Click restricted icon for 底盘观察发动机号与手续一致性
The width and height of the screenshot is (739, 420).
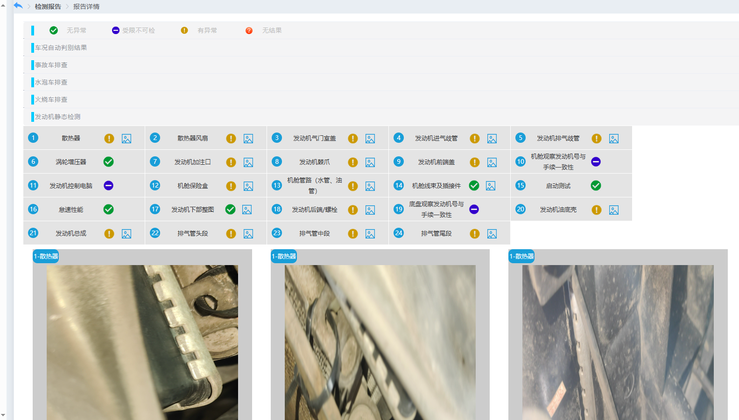click(474, 210)
